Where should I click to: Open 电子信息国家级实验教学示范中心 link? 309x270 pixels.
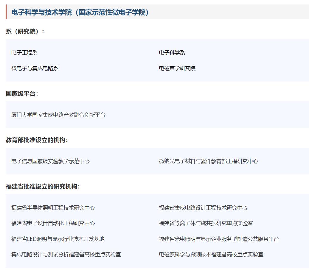[50, 161]
